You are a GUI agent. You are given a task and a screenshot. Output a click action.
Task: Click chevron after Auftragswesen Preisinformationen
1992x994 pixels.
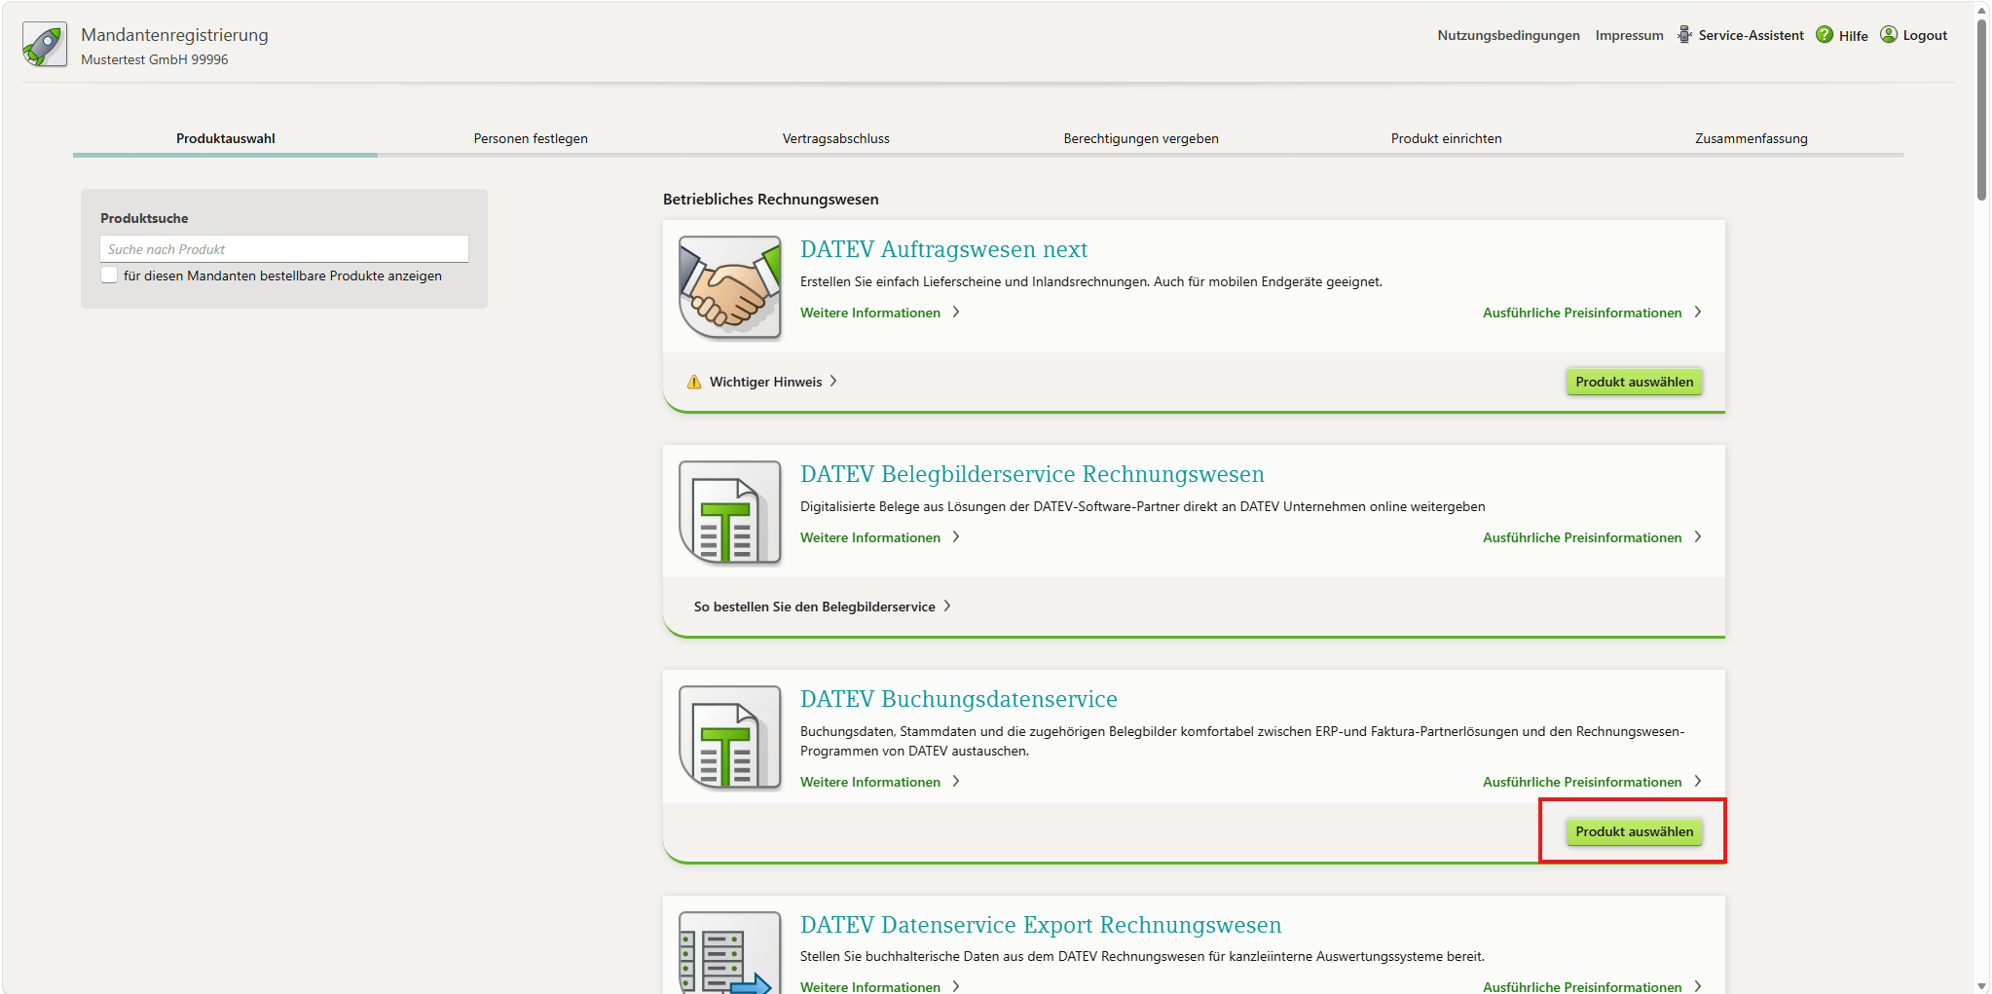[x=1698, y=312]
